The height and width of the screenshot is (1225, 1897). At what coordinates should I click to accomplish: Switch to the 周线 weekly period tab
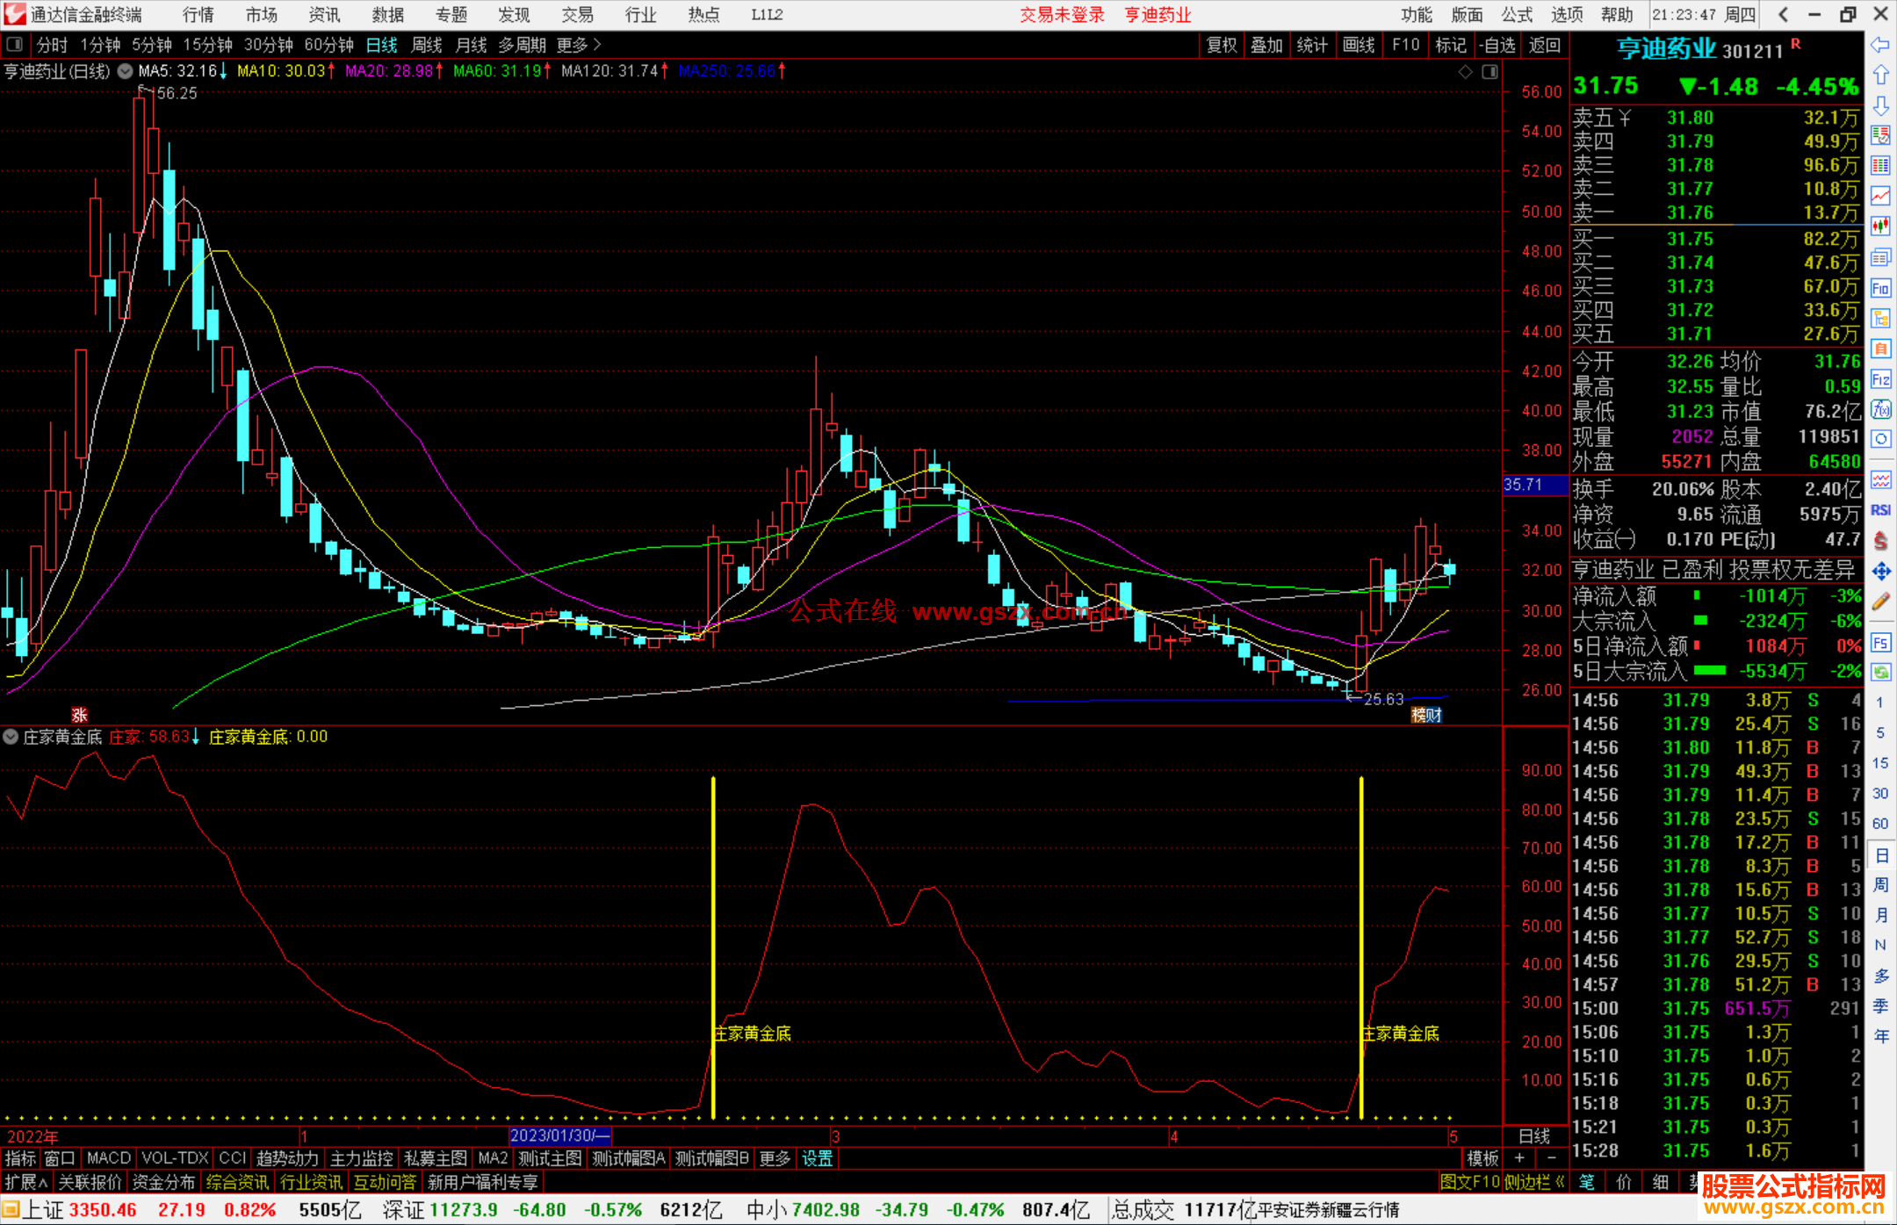427,45
